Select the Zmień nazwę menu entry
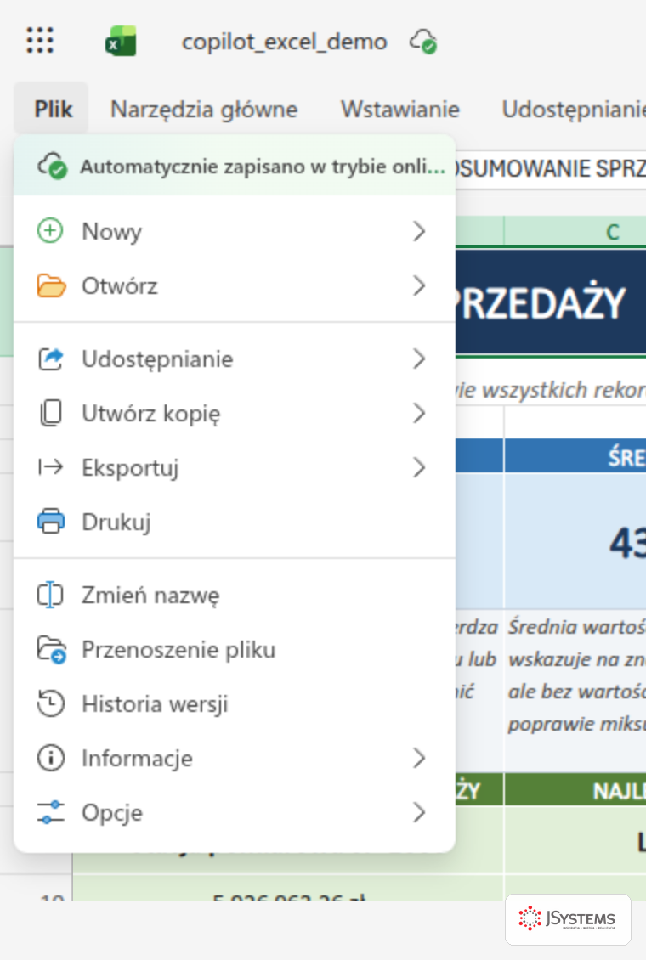 pos(235,595)
